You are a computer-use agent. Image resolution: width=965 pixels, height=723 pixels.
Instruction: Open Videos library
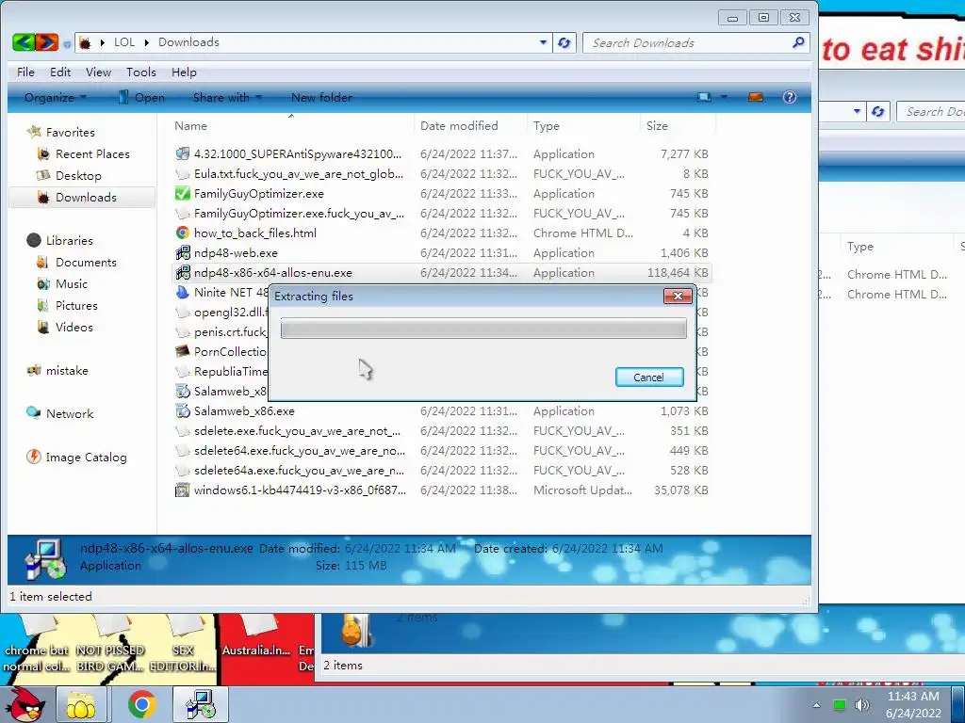74,327
